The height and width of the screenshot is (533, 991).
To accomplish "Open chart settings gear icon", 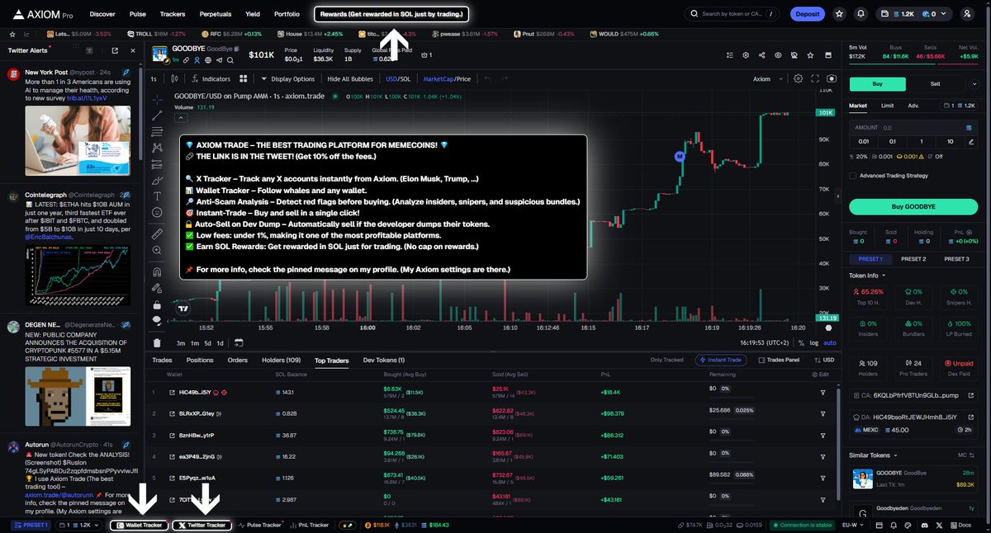I will [x=798, y=78].
